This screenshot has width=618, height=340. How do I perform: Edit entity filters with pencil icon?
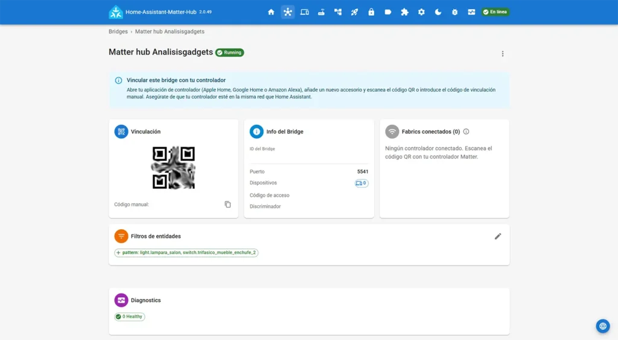coord(498,236)
